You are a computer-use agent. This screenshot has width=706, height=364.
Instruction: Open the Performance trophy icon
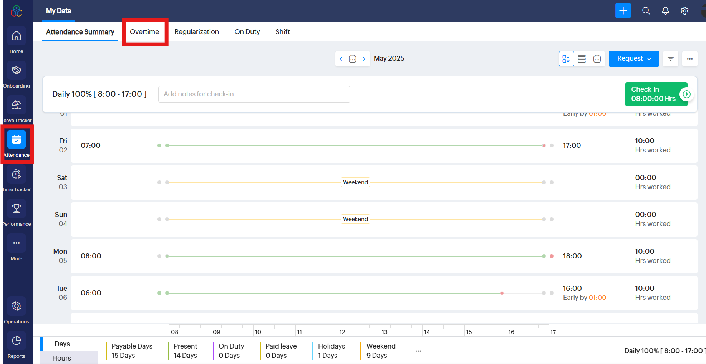[16, 209]
